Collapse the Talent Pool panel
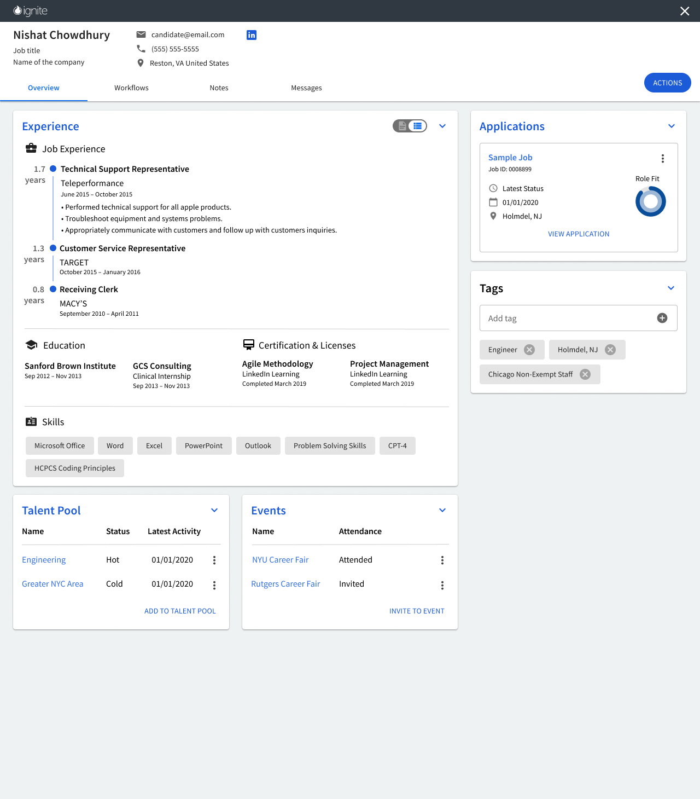This screenshot has height=799, width=700. pos(214,510)
